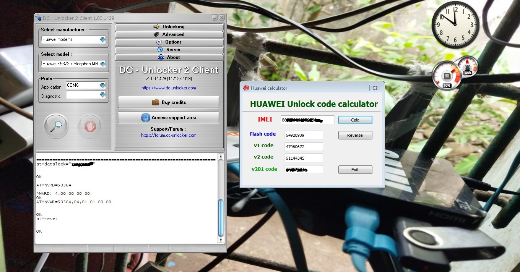Click the Access support area button
520x272 pixels.
(x=168, y=117)
